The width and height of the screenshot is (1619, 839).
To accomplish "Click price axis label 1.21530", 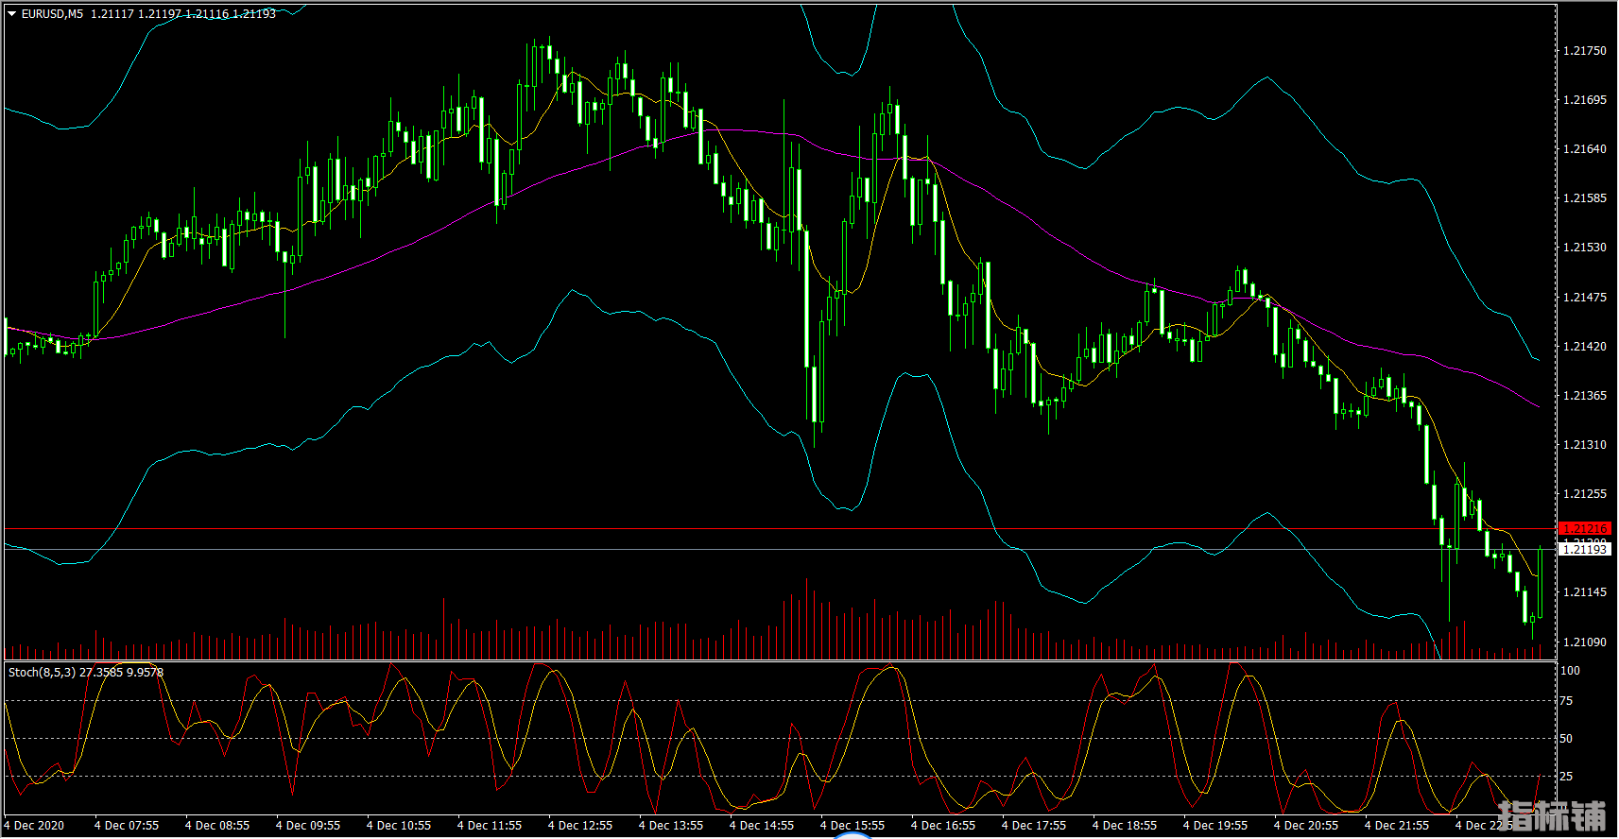I will 1584,248.
